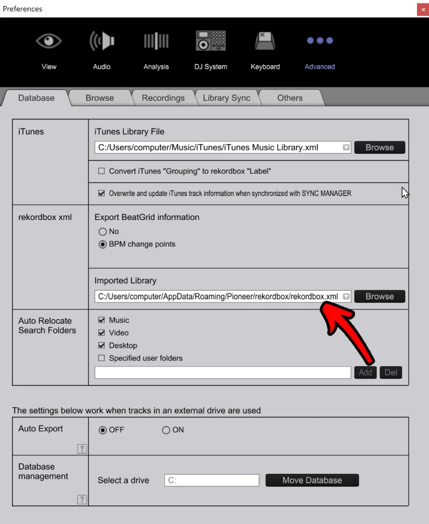Click the Select a drive field
Image resolution: width=429 pixels, height=524 pixels.
pos(212,480)
